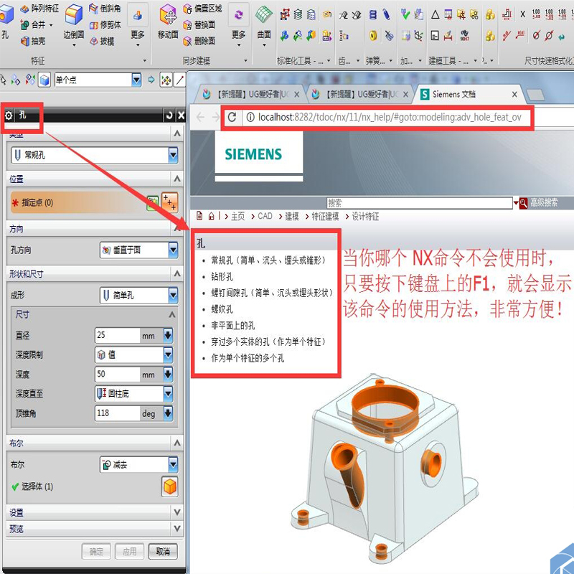Screen dimensions: 574x574
Task: Click the 确定 OK button
Action: pos(96,551)
